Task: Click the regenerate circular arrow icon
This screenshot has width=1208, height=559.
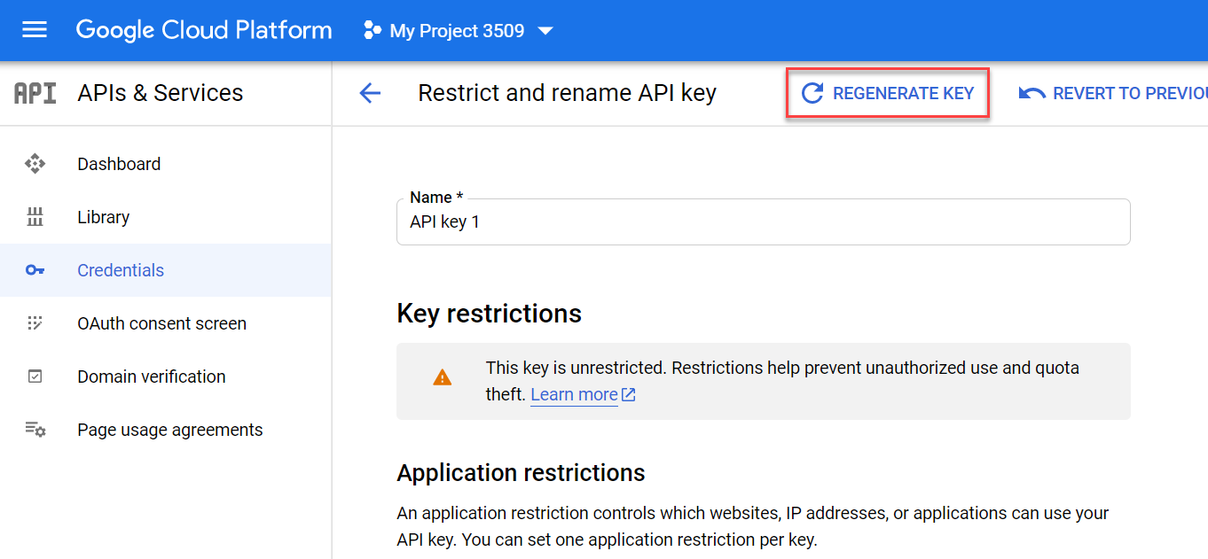Action: click(x=813, y=92)
